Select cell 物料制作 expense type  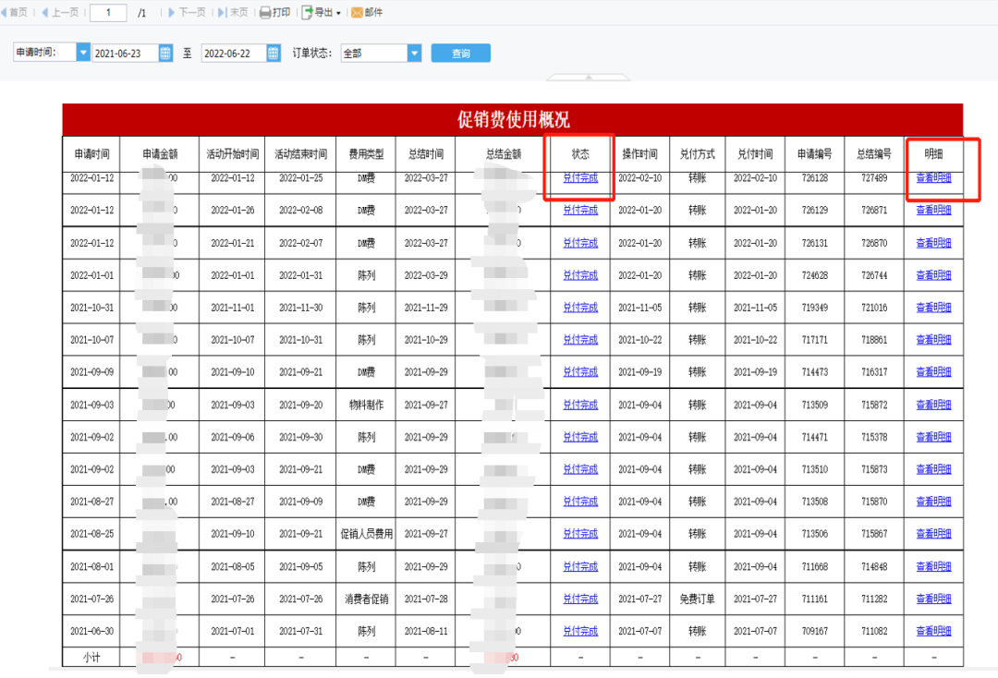(366, 405)
